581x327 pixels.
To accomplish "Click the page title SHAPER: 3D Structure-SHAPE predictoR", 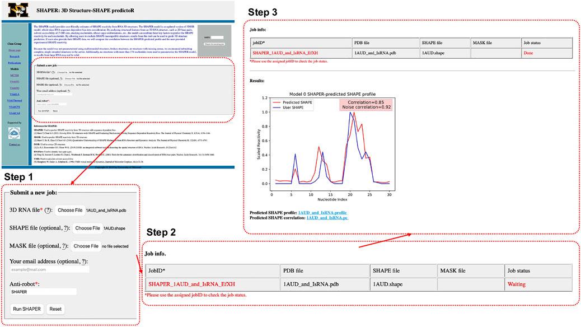I will (x=85, y=11).
